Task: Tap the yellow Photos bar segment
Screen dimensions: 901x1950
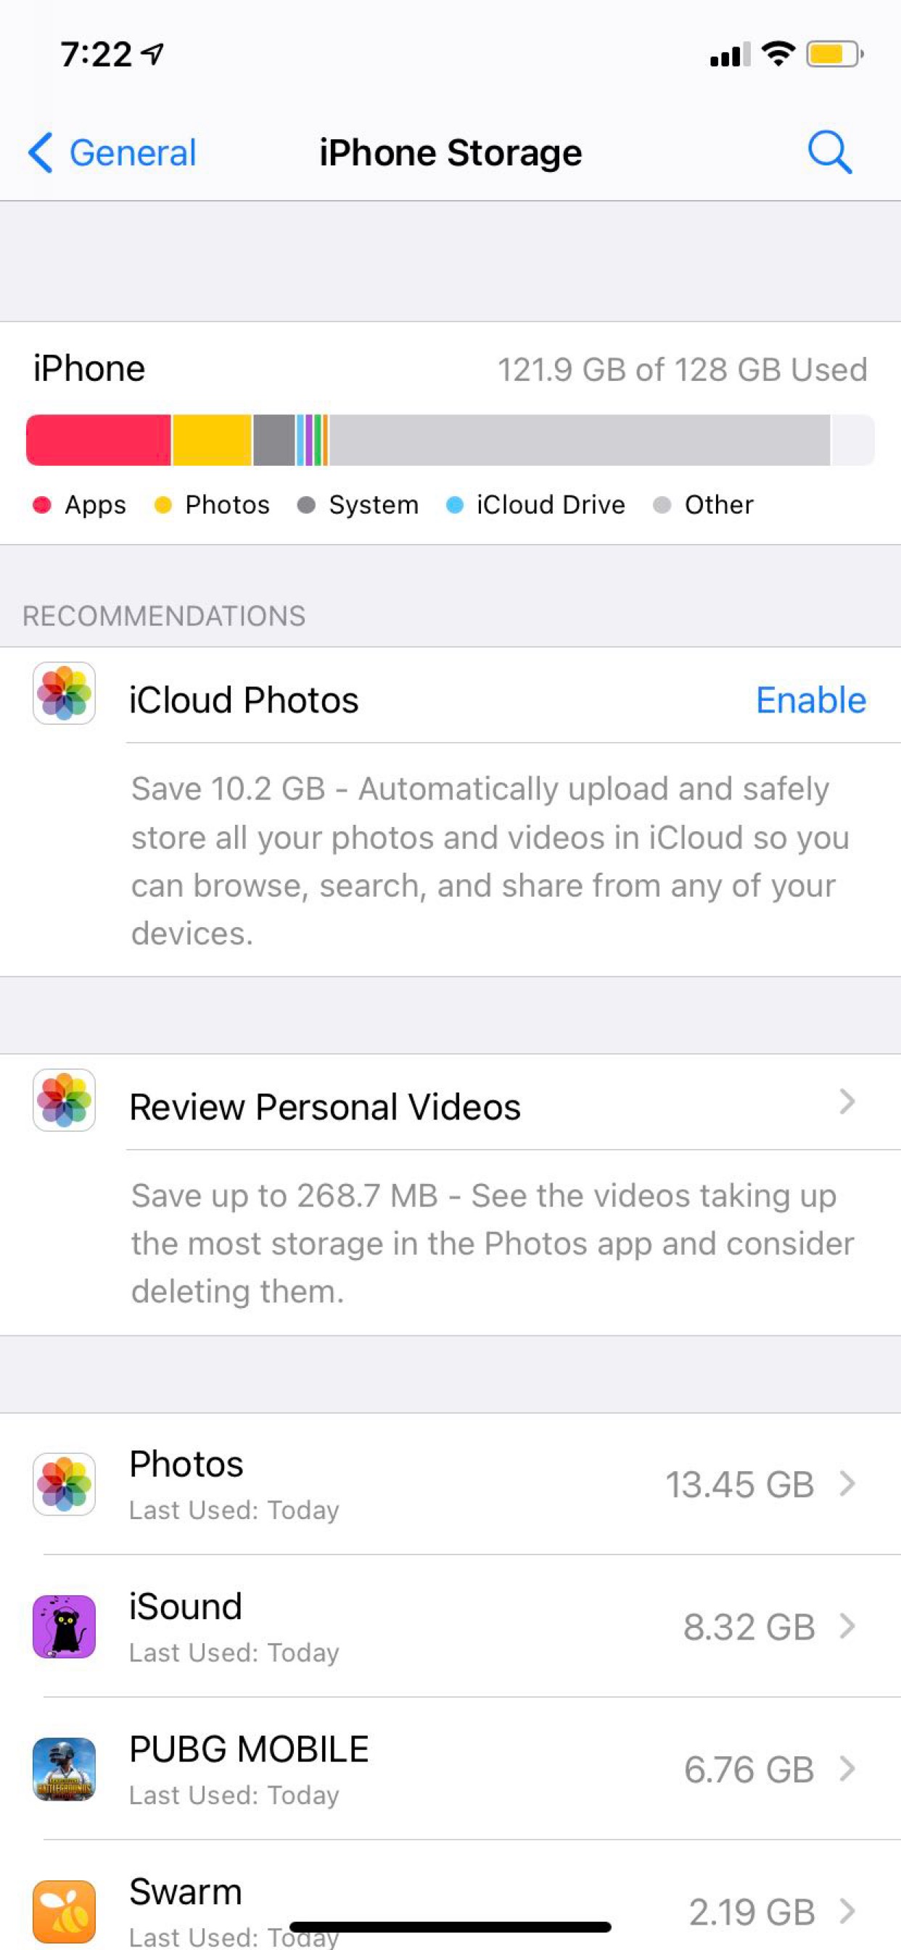Action: [212, 440]
